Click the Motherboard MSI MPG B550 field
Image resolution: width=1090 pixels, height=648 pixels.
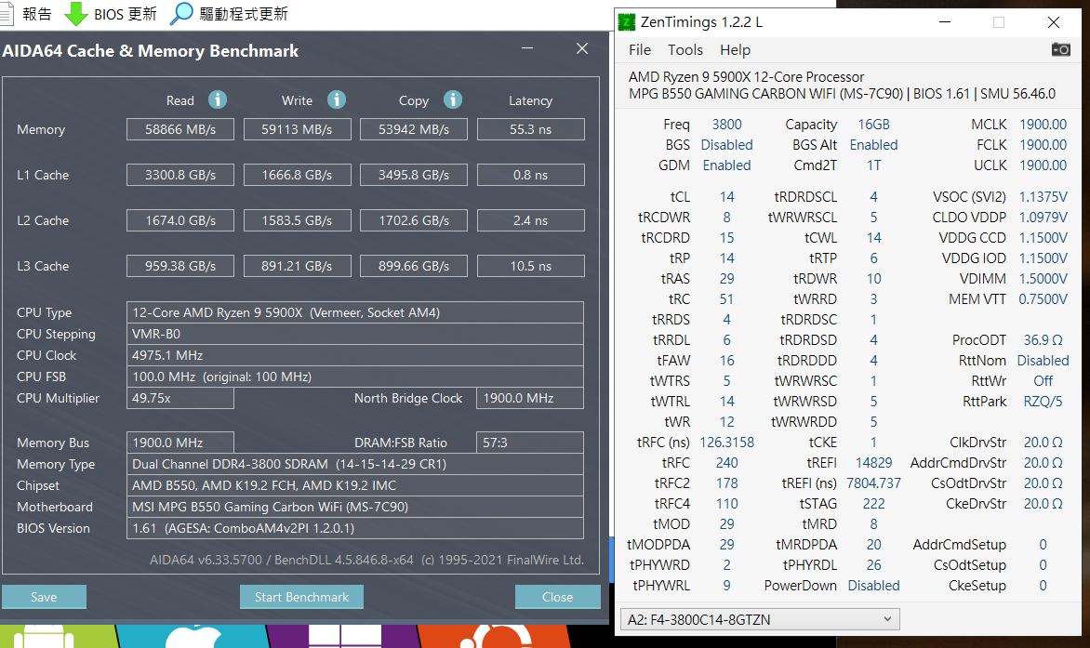[x=354, y=507]
